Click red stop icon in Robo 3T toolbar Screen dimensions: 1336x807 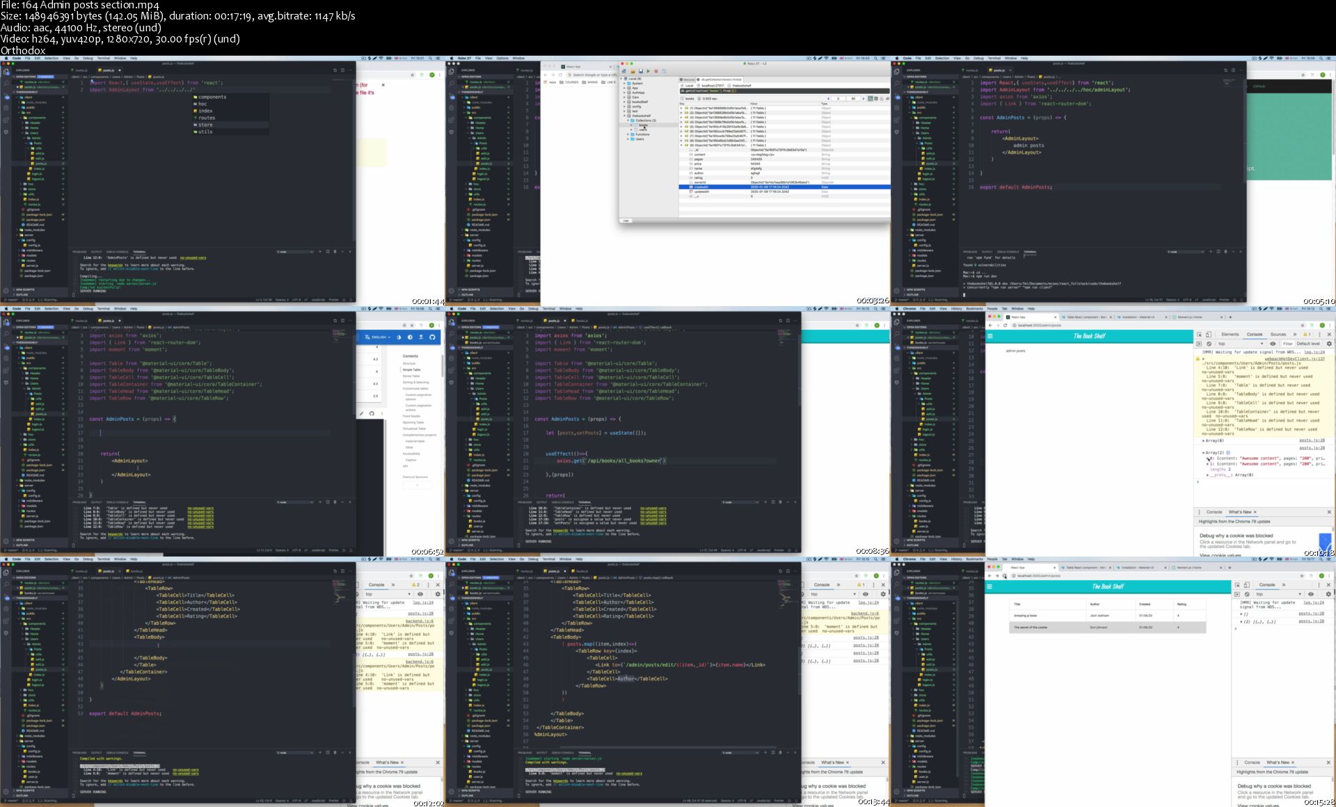pos(655,71)
